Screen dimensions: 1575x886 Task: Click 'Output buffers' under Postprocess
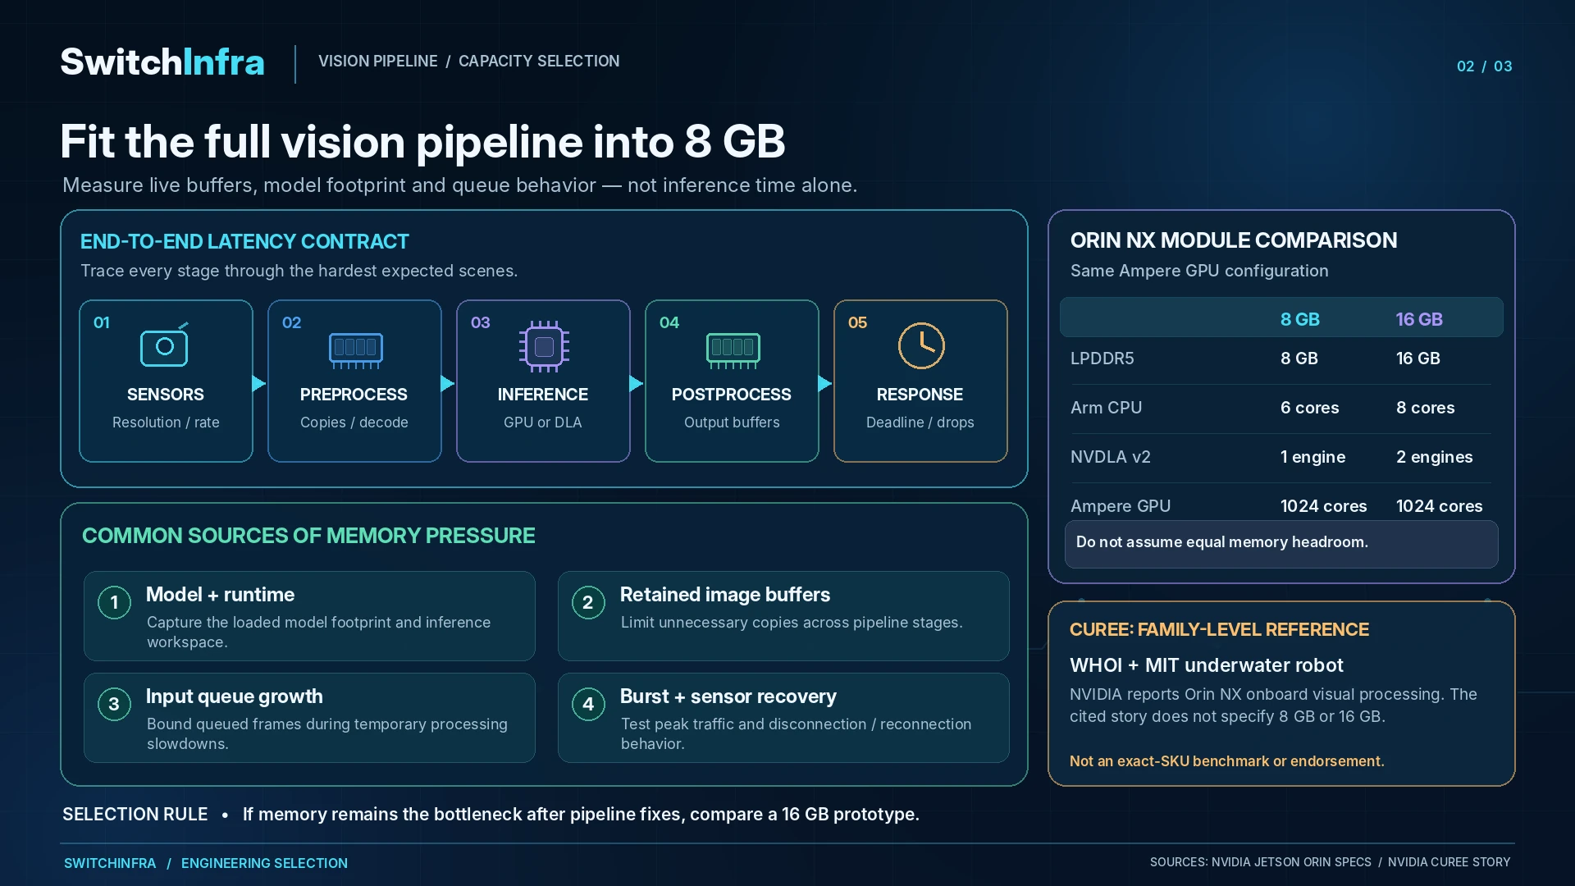pyautogui.click(x=732, y=422)
